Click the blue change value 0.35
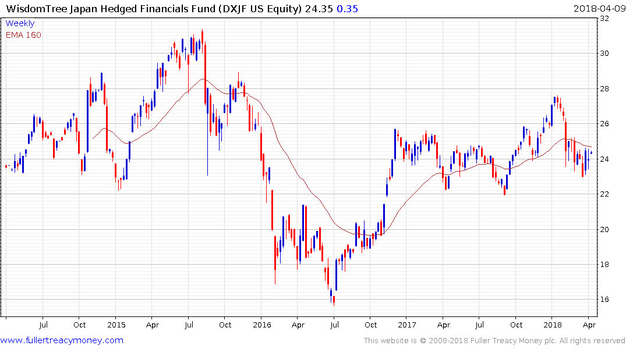The height and width of the screenshot is (349, 626). [347, 9]
